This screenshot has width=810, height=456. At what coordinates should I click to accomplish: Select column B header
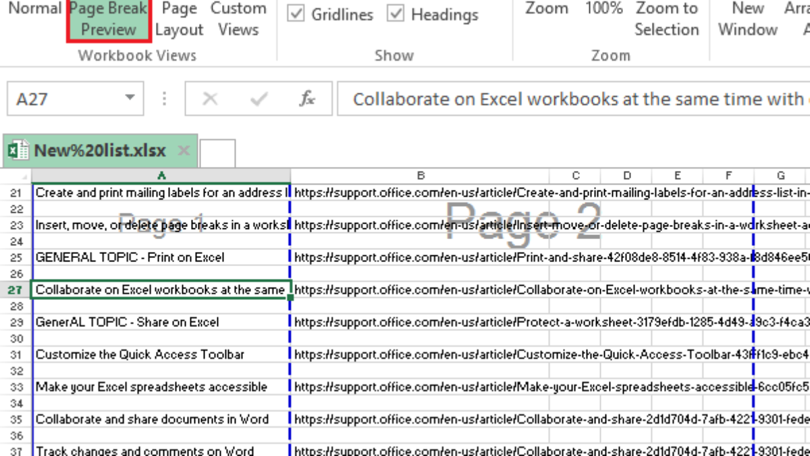[x=420, y=175]
